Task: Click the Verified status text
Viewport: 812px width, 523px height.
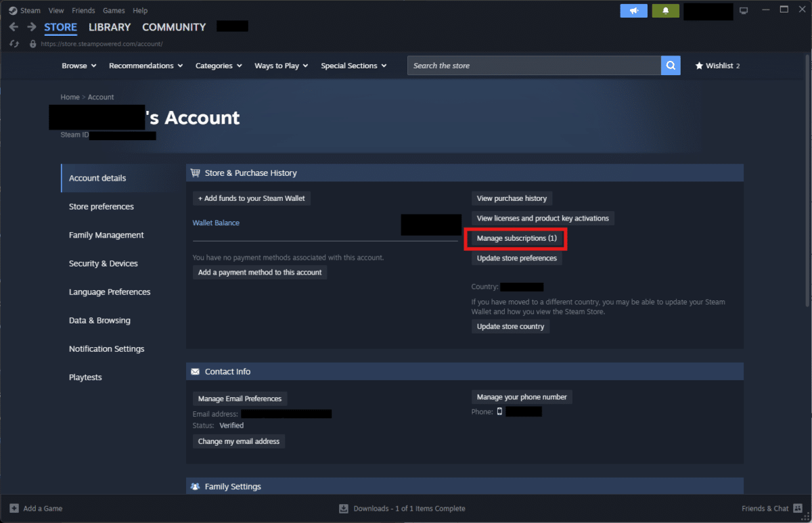Action: coord(231,426)
